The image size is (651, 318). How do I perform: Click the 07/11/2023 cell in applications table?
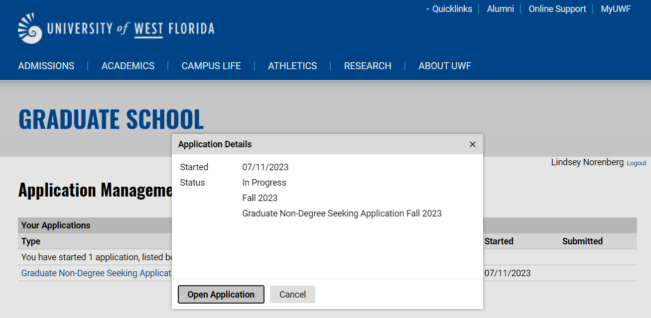508,273
